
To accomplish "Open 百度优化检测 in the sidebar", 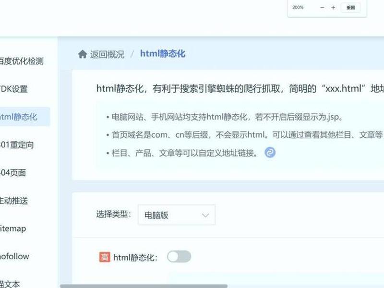I will tap(21, 61).
